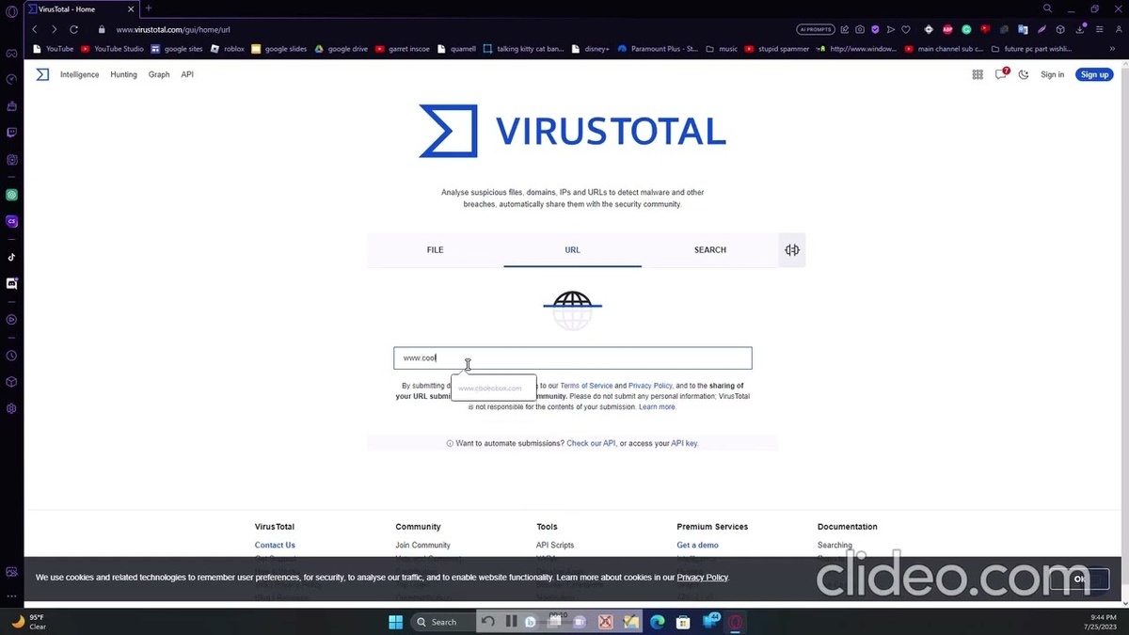Click the VirusTotal sigma logo in the header
The height and width of the screenshot is (635, 1129).
[42, 74]
